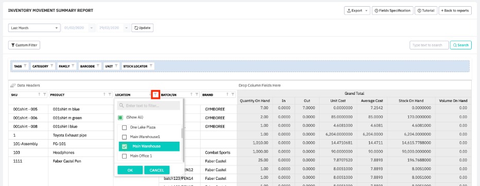Click the Search button
Viewport: 480px width, 186px height.
[461, 45]
